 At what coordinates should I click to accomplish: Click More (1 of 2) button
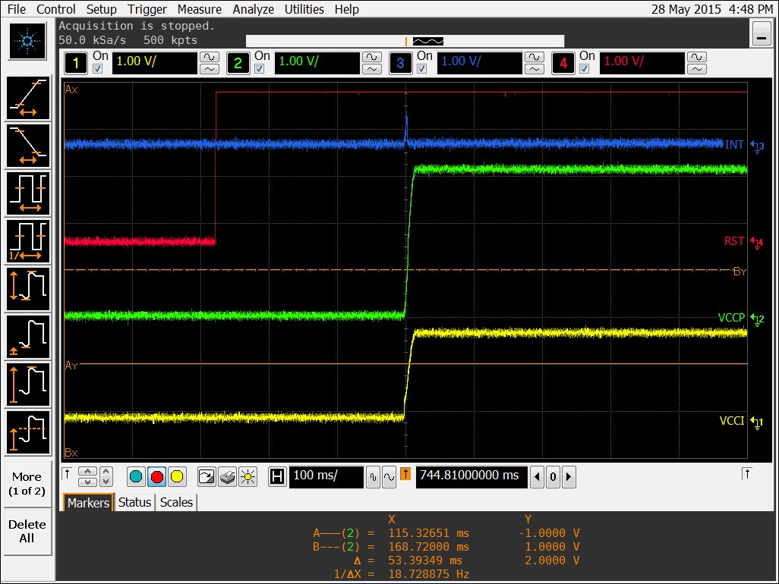tap(27, 484)
